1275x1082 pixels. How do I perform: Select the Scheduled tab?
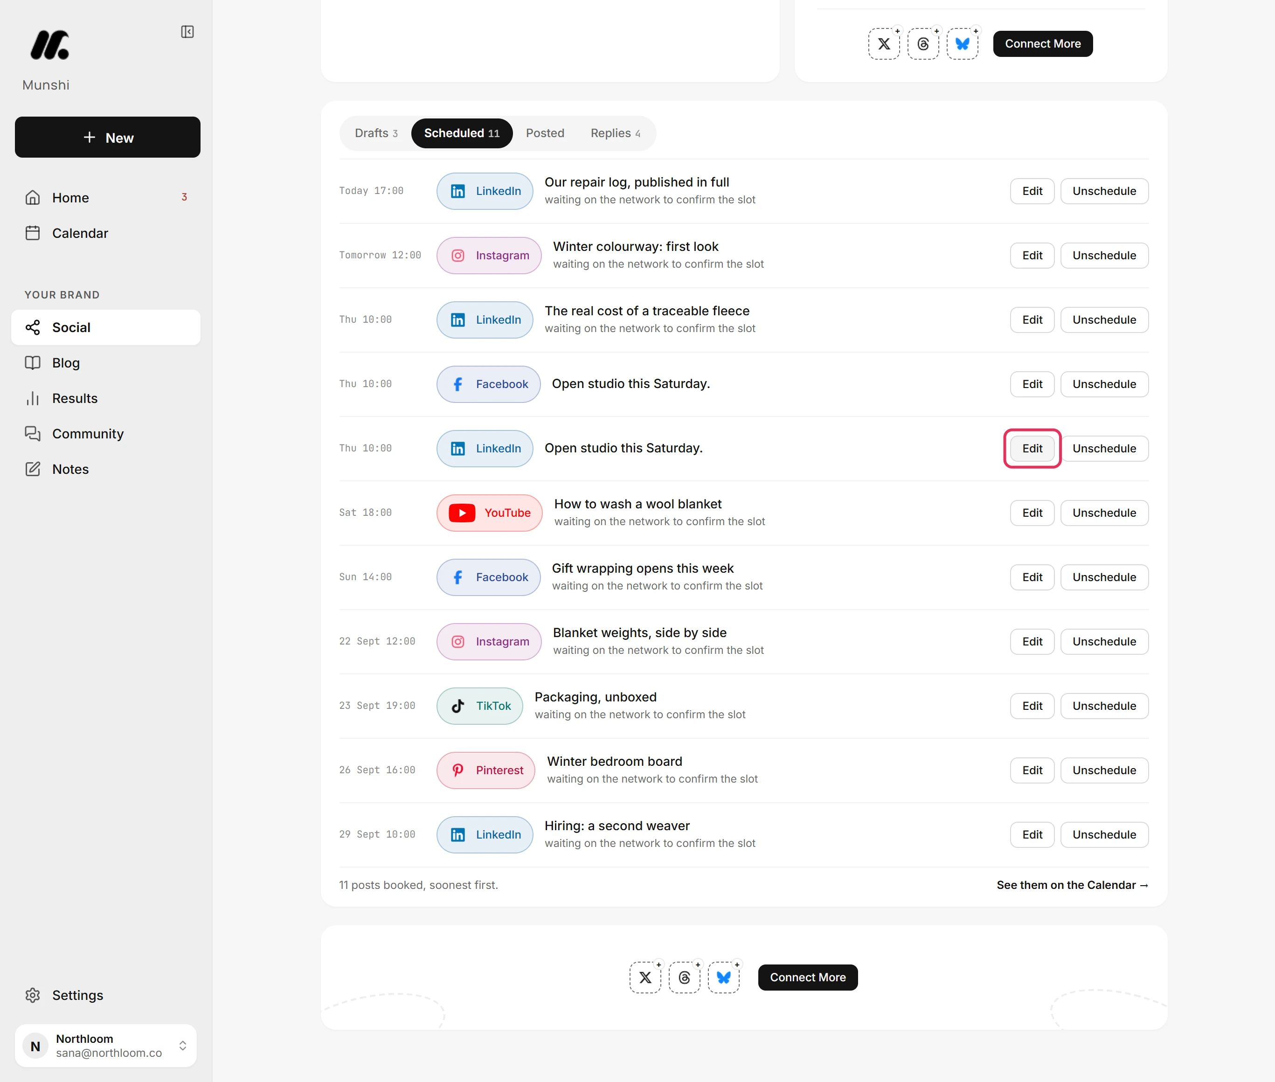point(462,133)
